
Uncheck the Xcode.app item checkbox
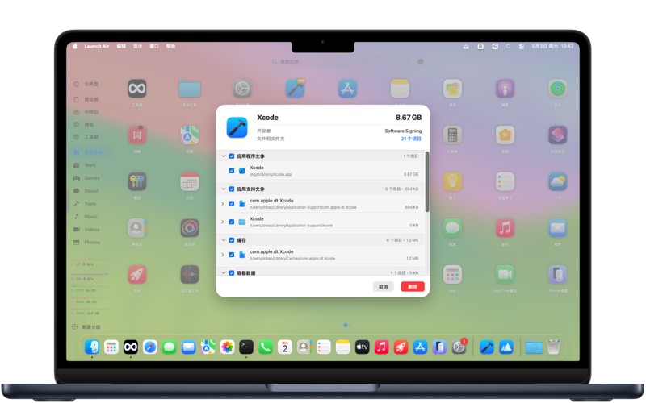tap(232, 171)
